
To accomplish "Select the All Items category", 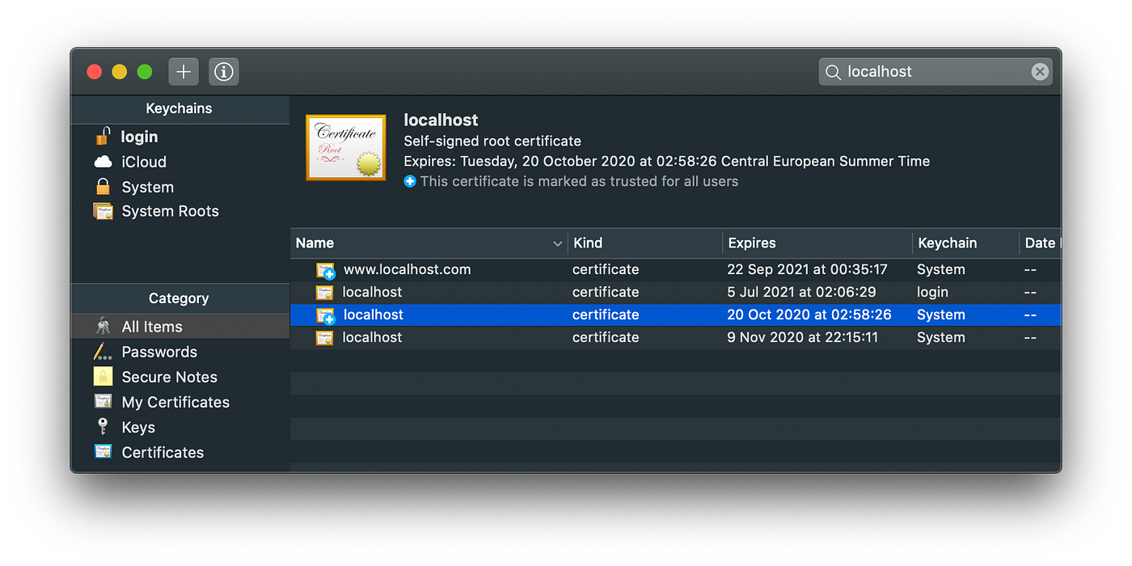I will [x=150, y=326].
